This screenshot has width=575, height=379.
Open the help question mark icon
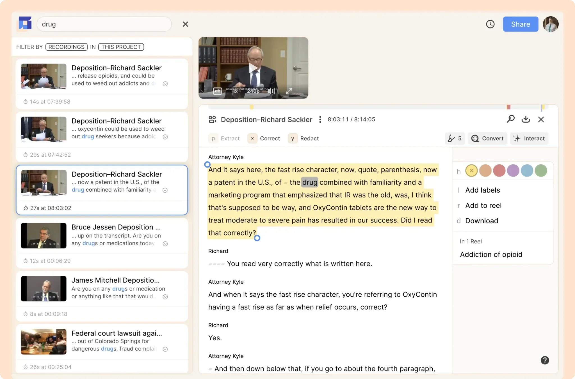point(545,360)
